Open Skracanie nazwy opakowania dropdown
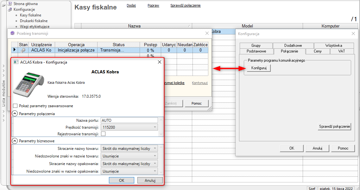 129,164
